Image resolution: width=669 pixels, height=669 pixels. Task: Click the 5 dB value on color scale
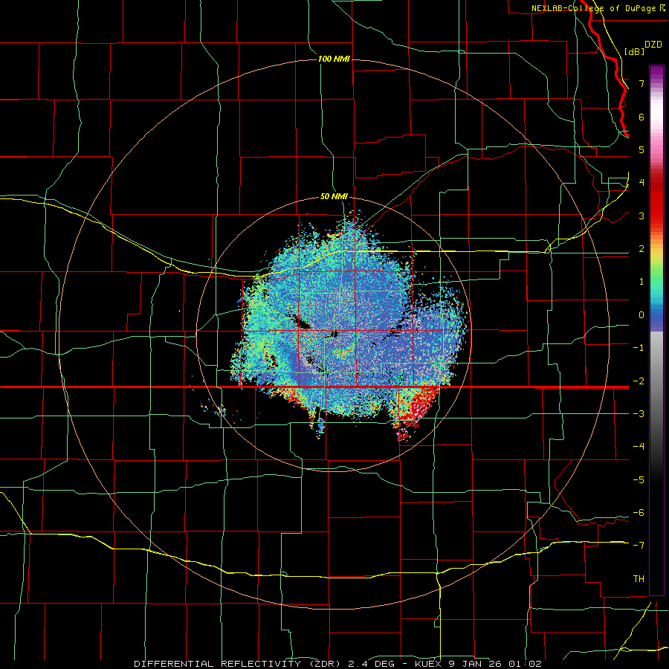(641, 149)
